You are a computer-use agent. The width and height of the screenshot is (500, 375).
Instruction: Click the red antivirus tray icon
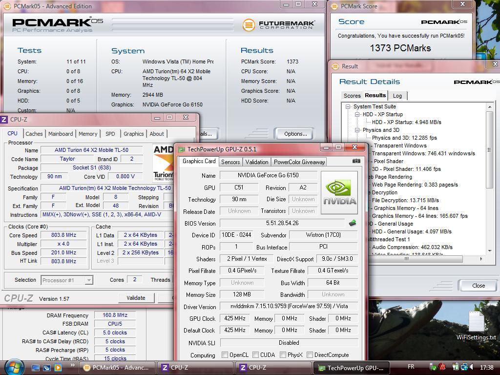pyautogui.click(x=442, y=367)
